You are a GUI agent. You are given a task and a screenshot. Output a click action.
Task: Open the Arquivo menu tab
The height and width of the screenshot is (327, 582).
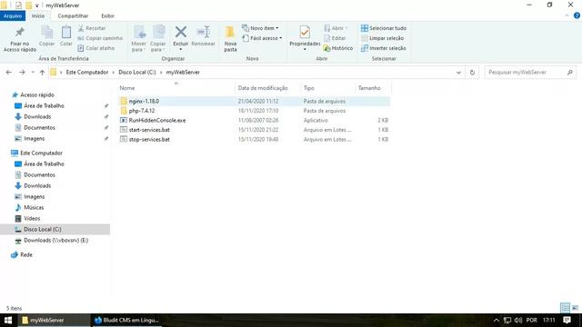[x=13, y=16]
